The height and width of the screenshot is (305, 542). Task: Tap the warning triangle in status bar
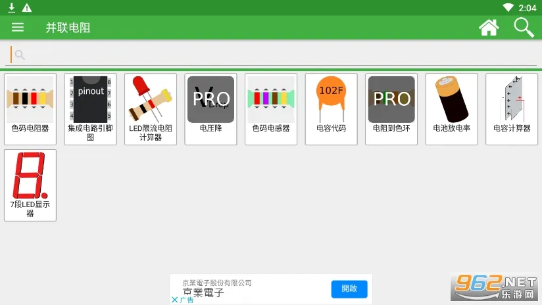[26, 7]
